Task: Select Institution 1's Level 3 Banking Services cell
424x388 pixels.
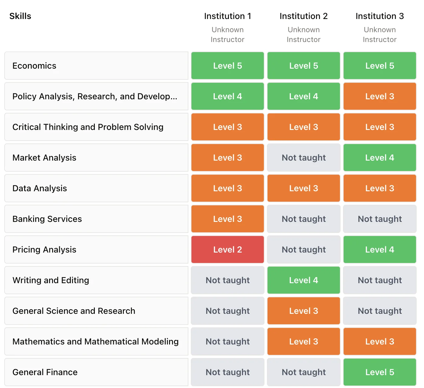Action: [227, 219]
